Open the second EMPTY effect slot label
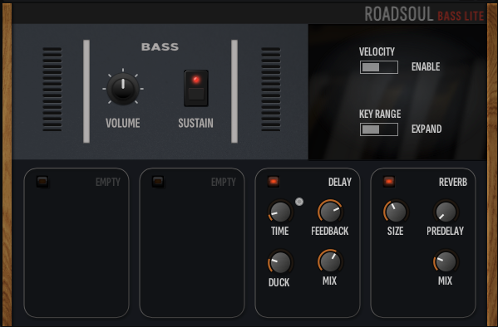The height and width of the screenshot is (327, 498). tap(224, 182)
